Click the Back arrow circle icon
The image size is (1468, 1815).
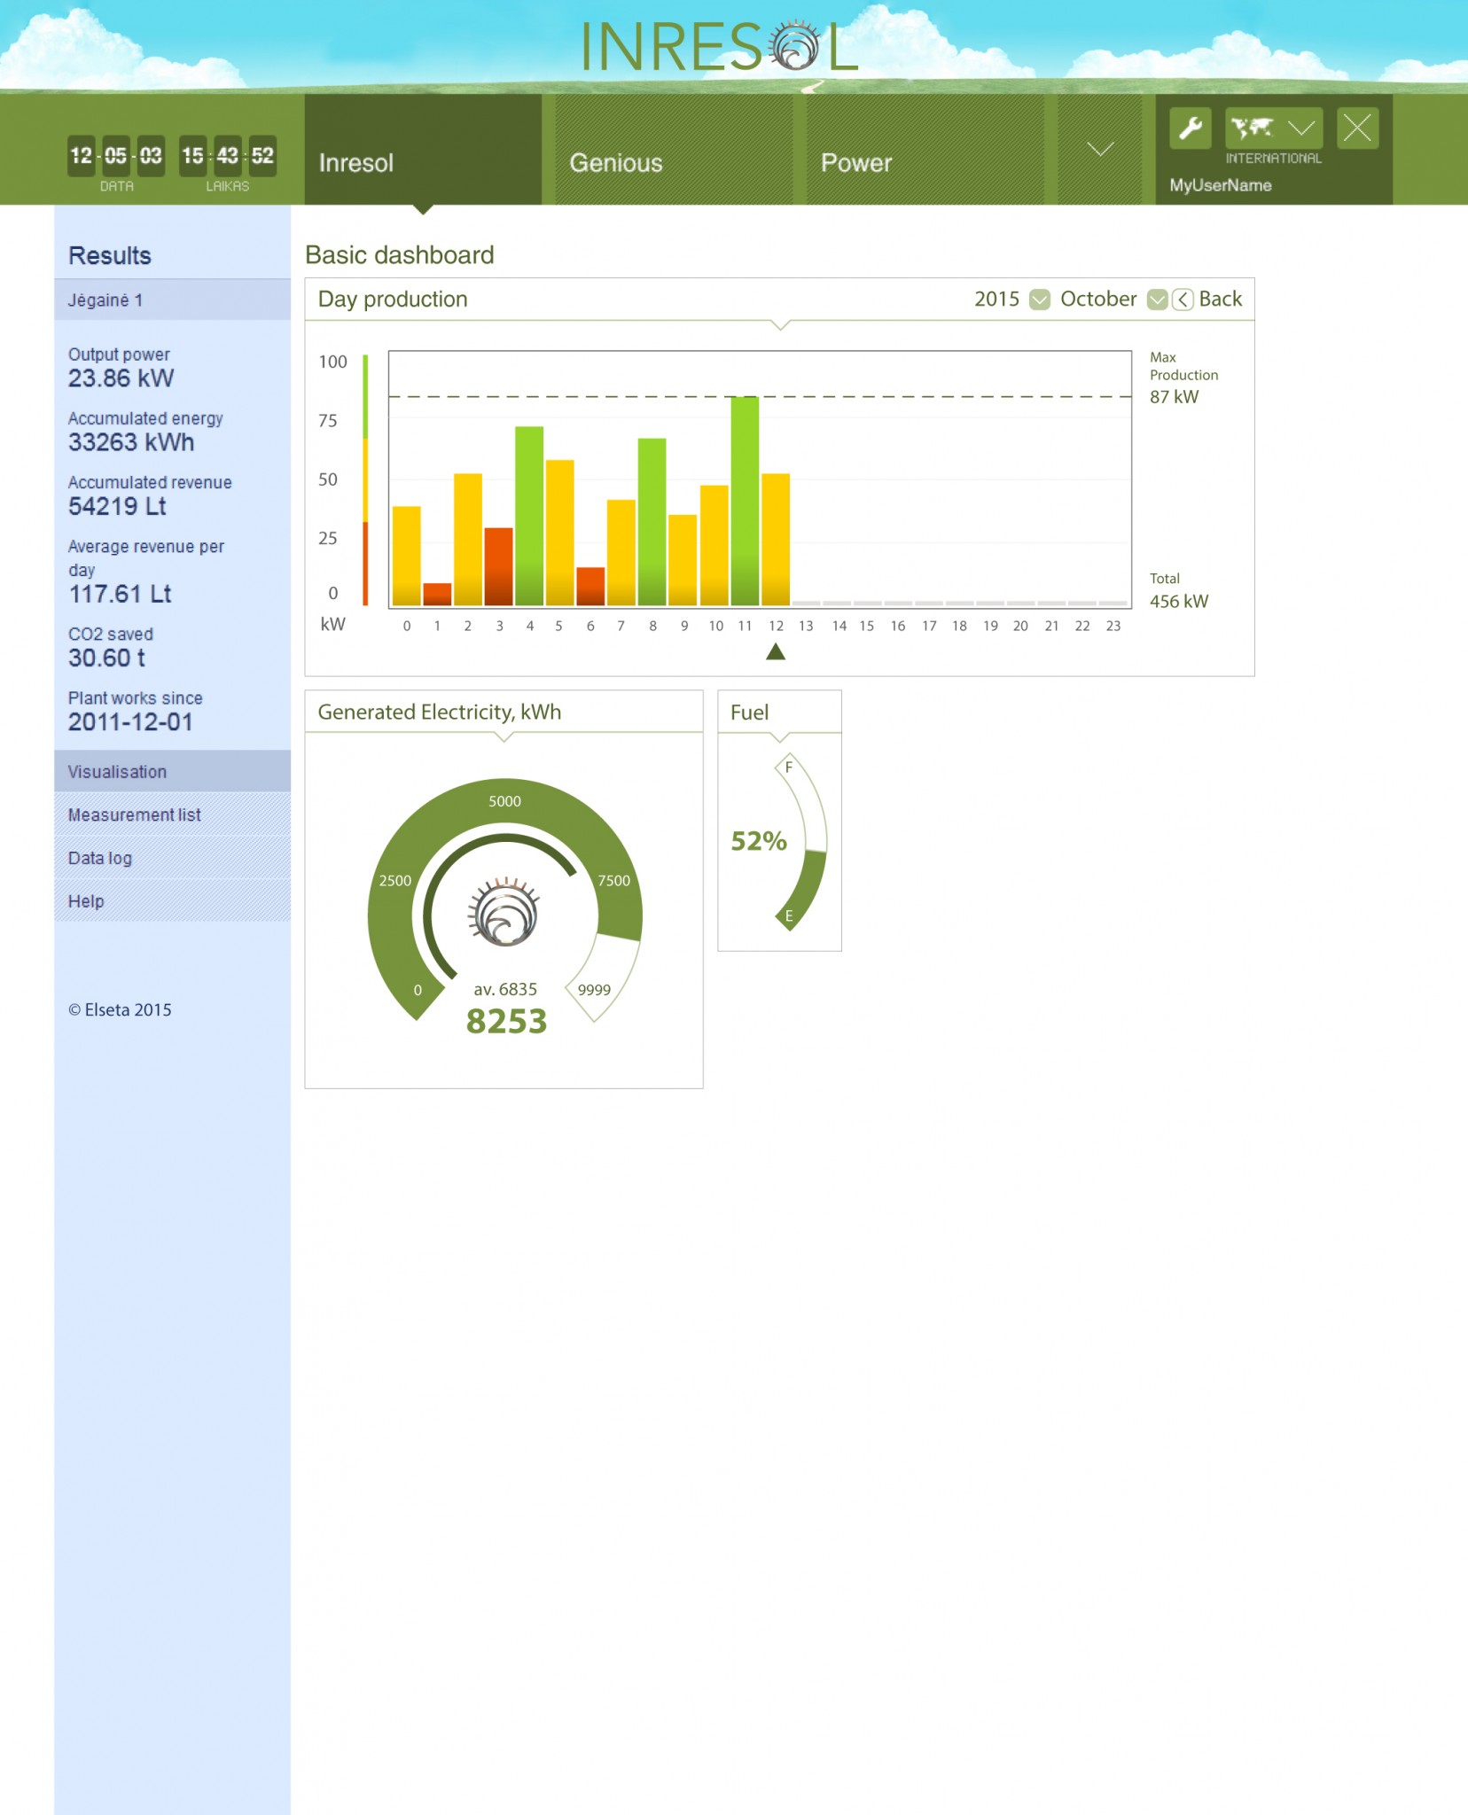tap(1183, 300)
